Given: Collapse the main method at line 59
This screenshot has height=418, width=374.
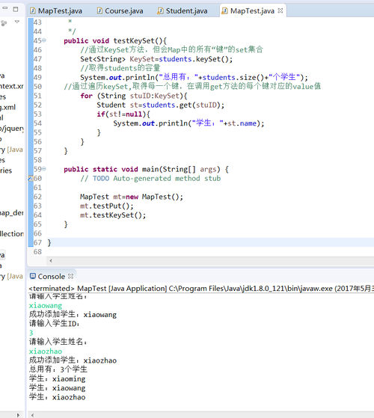Looking at the screenshot, I should pyautogui.click(x=44, y=169).
